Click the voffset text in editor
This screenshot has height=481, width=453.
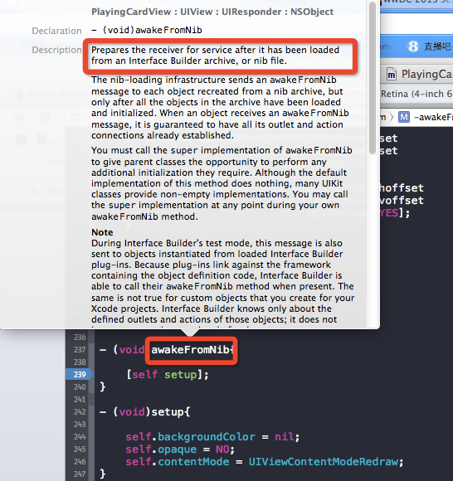(402, 201)
